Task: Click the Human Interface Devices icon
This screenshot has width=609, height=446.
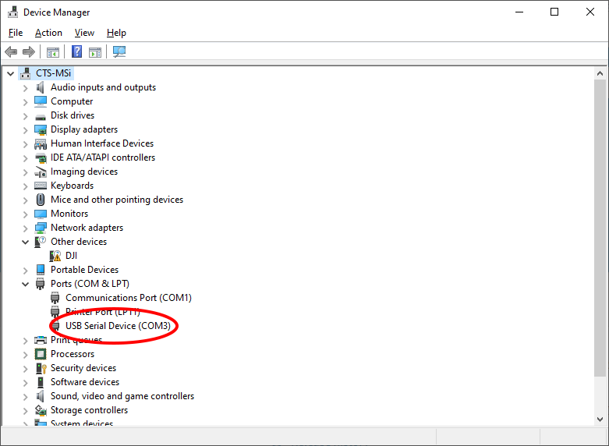Action: pos(41,143)
